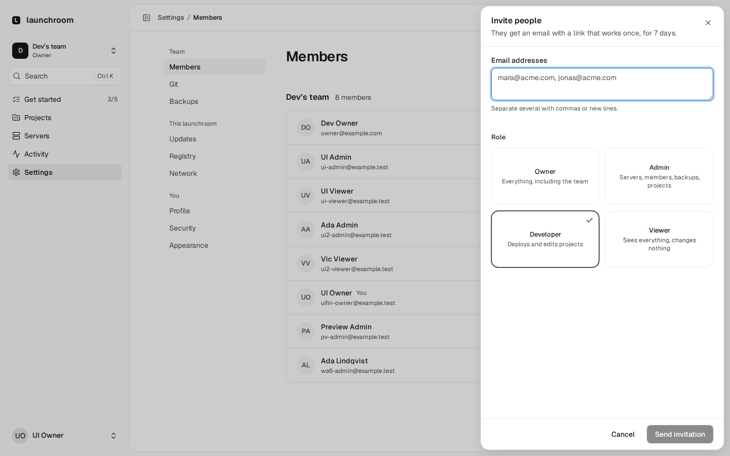Screen dimensions: 730x456
Task: Click the Projects folder icon
Action: pyautogui.click(x=16, y=118)
